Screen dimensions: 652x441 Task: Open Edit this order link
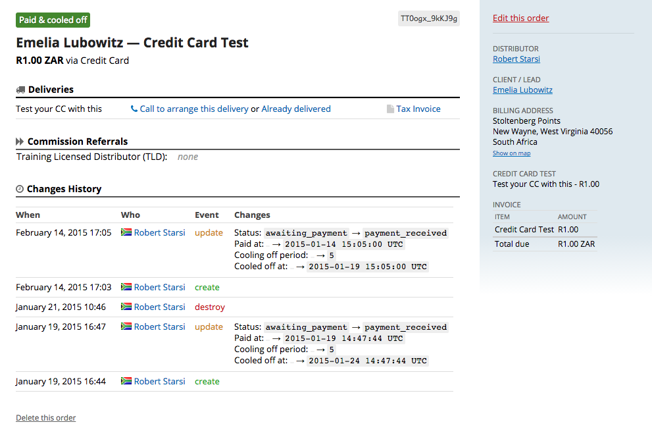tap(520, 18)
